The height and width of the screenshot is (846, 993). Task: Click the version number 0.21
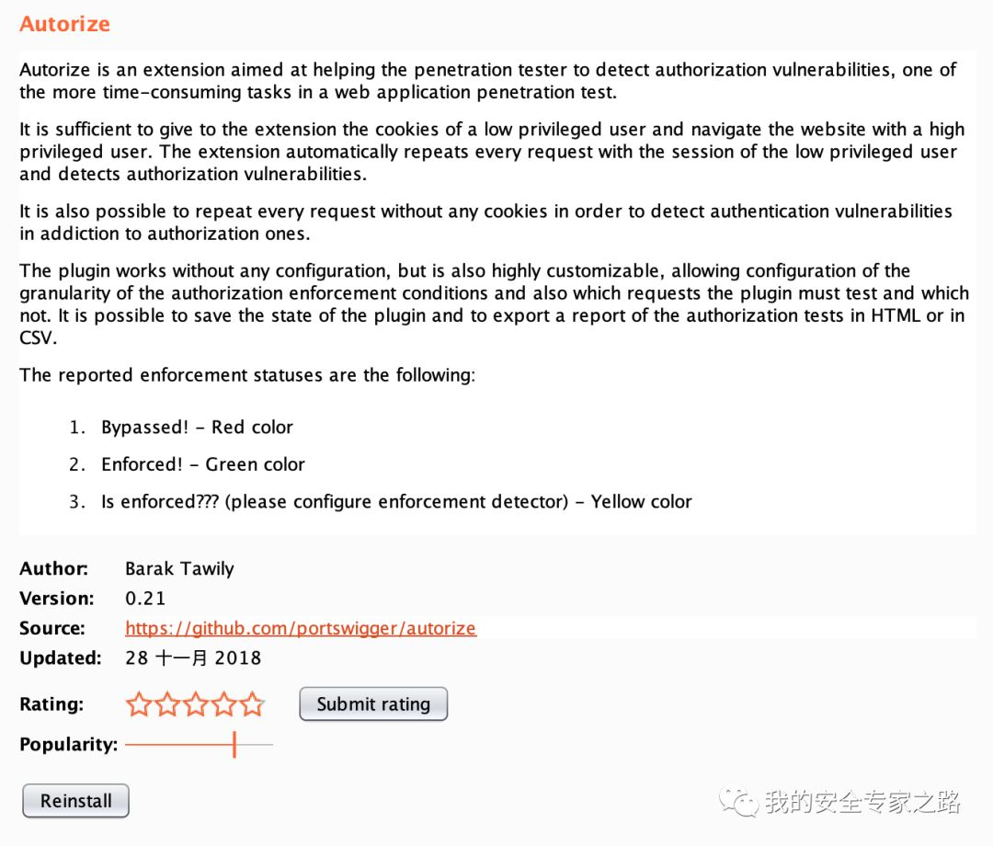click(x=145, y=599)
